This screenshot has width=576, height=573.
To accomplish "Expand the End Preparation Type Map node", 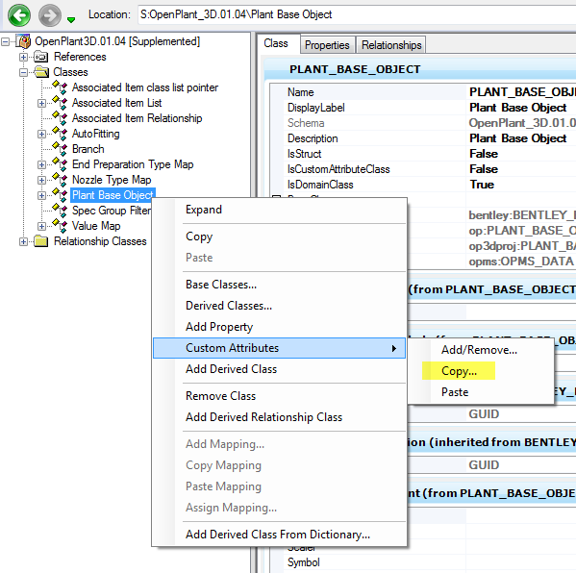I will [x=41, y=165].
